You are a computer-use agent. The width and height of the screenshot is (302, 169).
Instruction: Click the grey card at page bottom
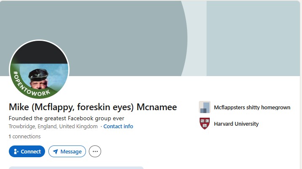coord(76,167)
